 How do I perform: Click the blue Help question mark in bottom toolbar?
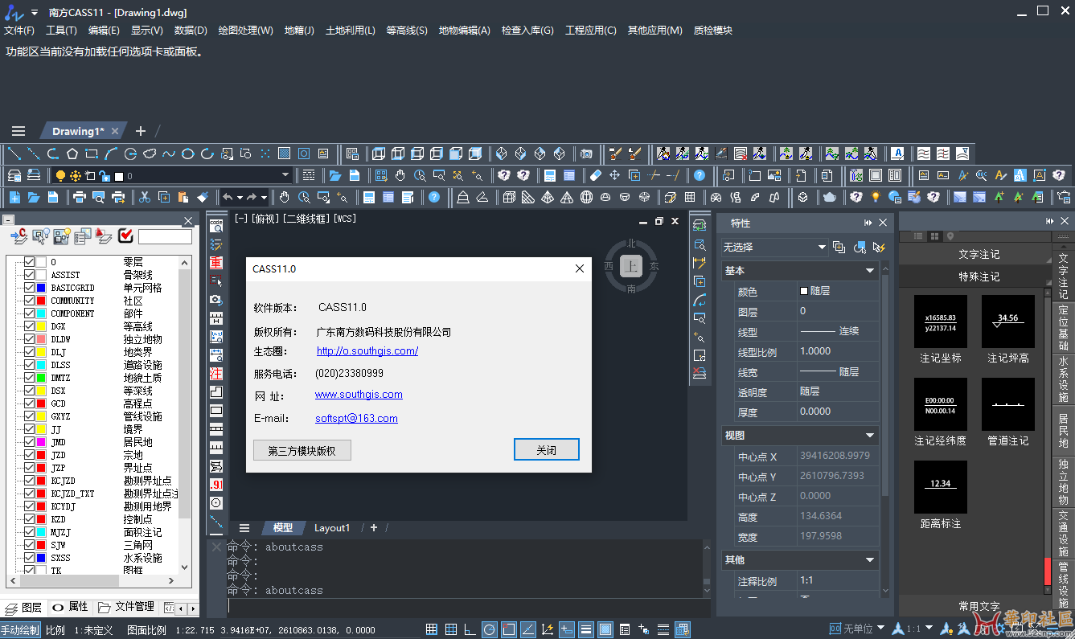click(434, 197)
